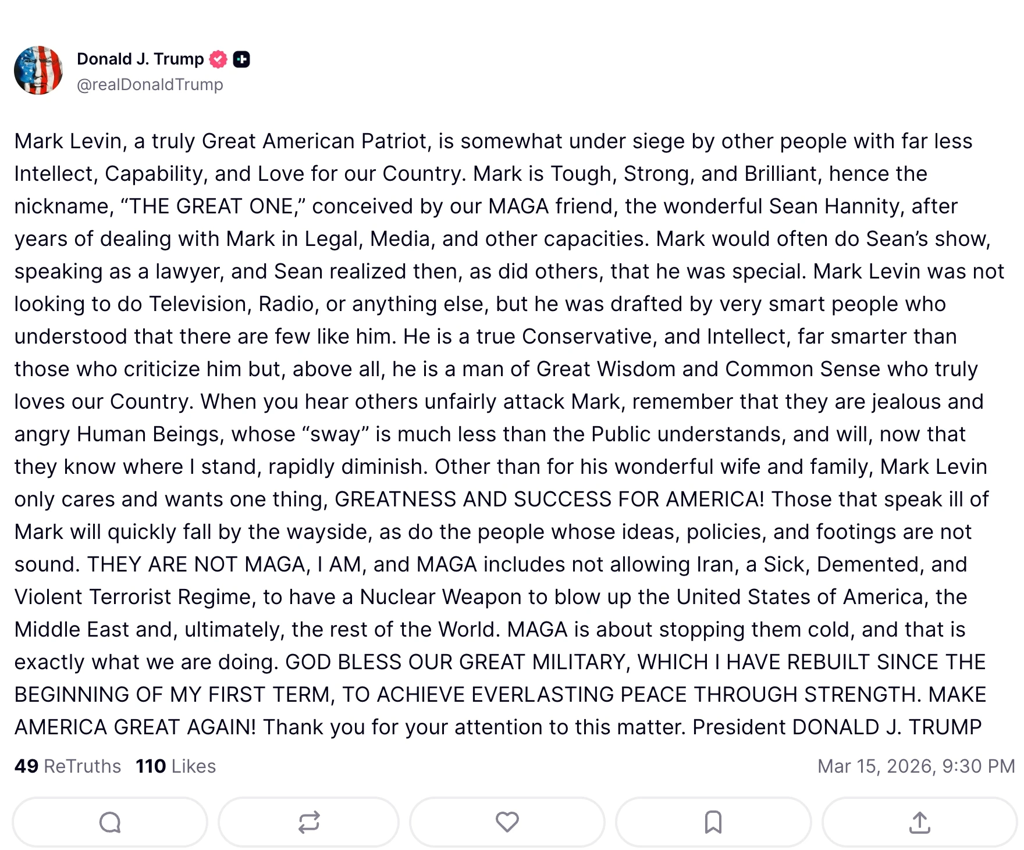Open the share upload icon
The height and width of the screenshot is (850, 1024).
coord(919,822)
